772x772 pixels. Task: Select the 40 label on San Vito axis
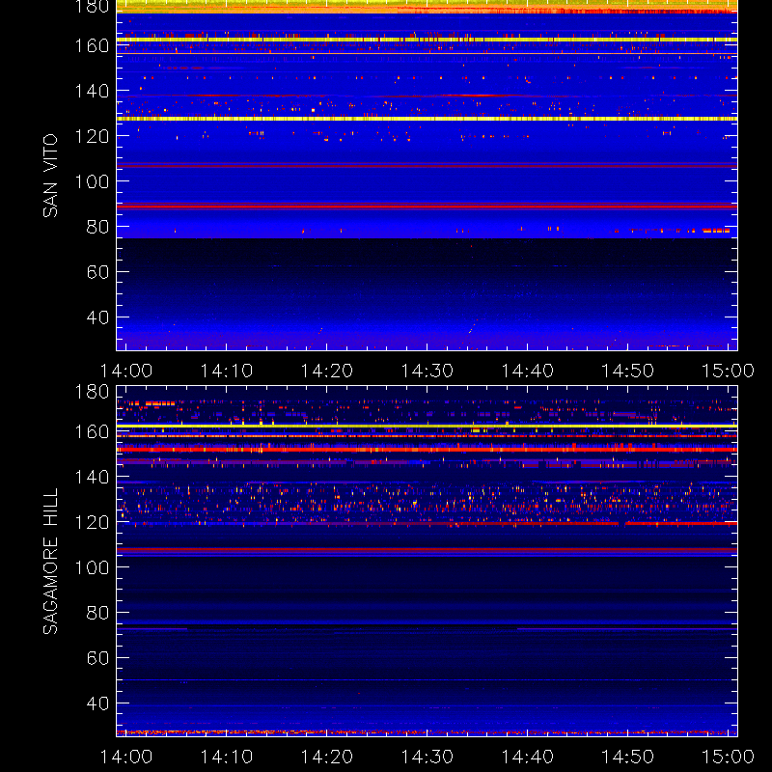[x=97, y=317]
